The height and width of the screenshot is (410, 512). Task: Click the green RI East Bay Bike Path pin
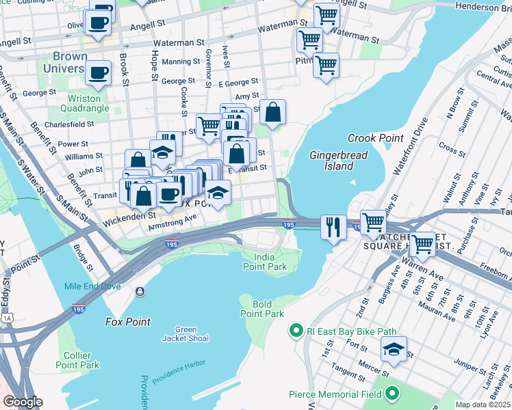[x=296, y=331]
